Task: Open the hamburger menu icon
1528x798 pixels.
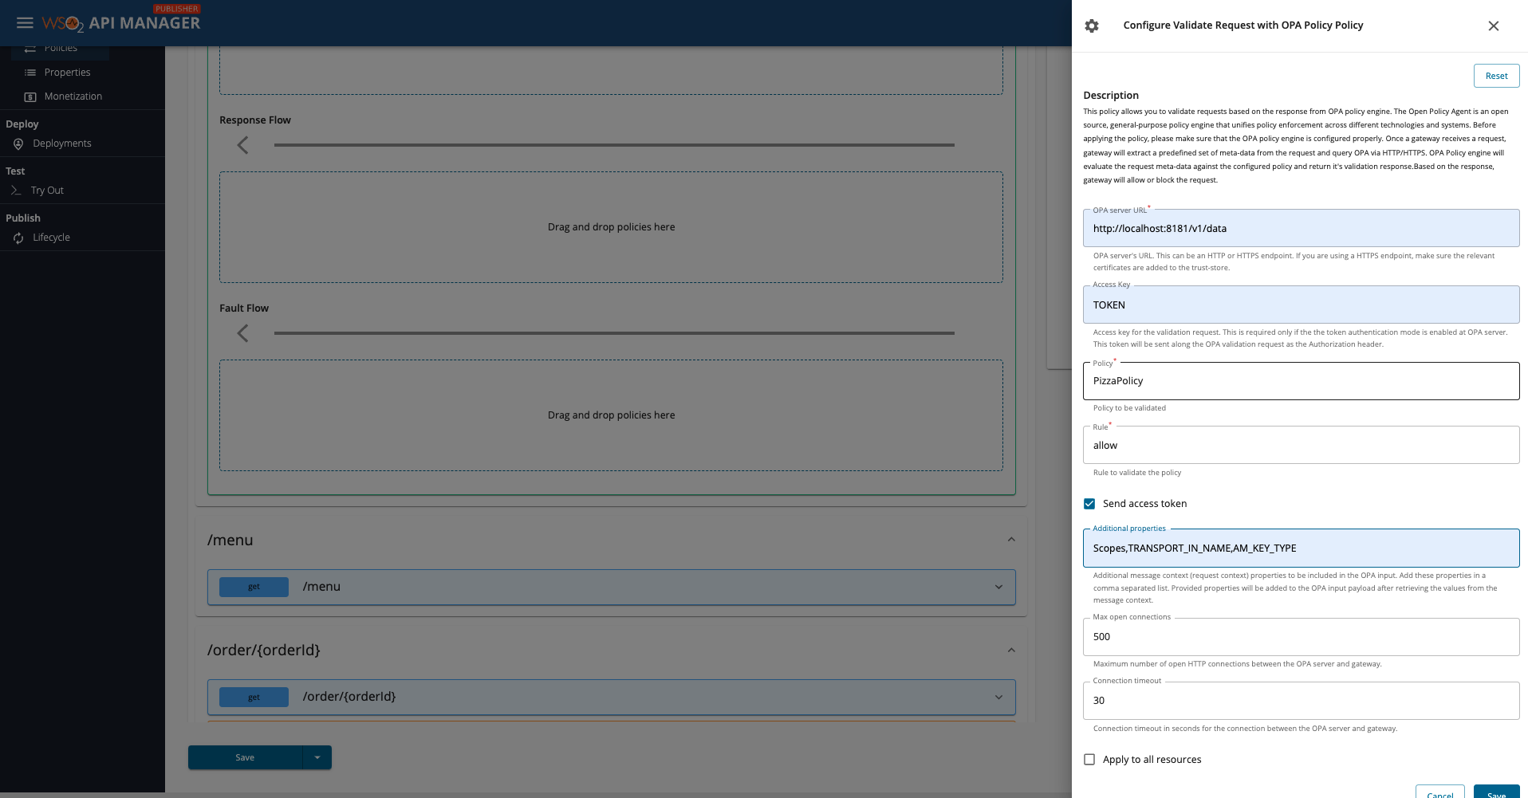Action: coord(25,23)
